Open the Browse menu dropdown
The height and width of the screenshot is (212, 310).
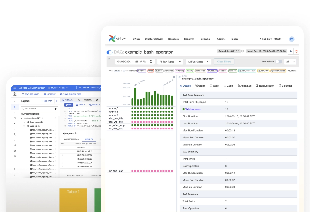pyautogui.click(x=206, y=39)
